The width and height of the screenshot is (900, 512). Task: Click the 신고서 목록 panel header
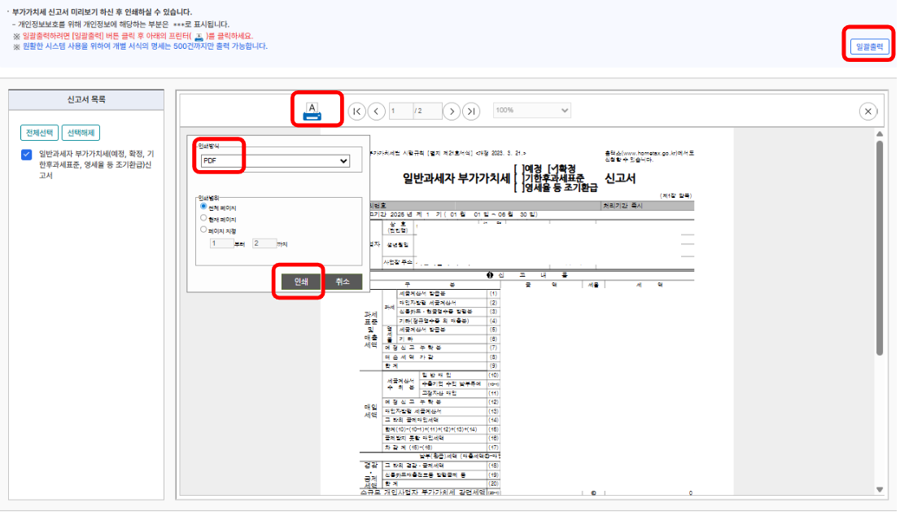tap(86, 99)
